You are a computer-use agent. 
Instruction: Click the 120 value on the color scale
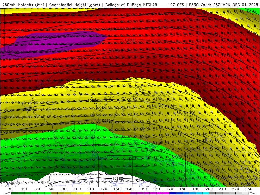coord(104,189)
